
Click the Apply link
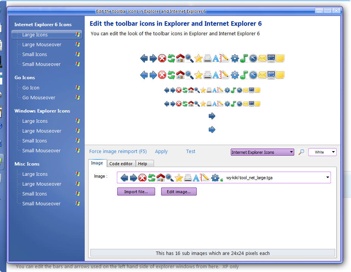pyautogui.click(x=161, y=151)
